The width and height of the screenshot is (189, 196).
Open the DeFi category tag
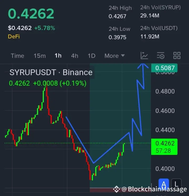click(14, 36)
